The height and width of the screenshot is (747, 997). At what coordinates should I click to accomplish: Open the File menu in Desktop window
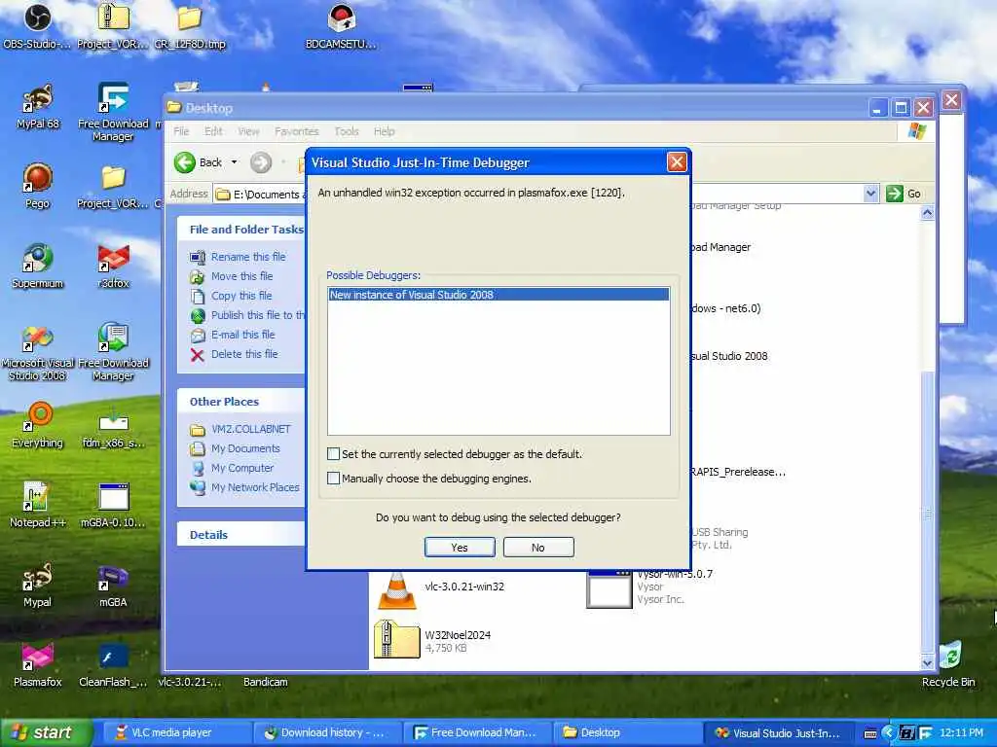[x=181, y=131]
